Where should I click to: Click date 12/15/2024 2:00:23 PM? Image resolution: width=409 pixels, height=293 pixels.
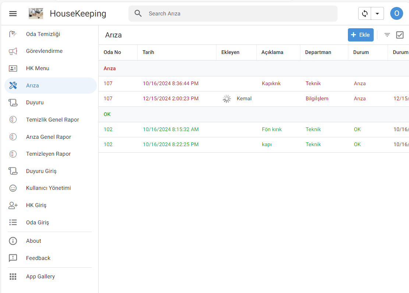170,99
